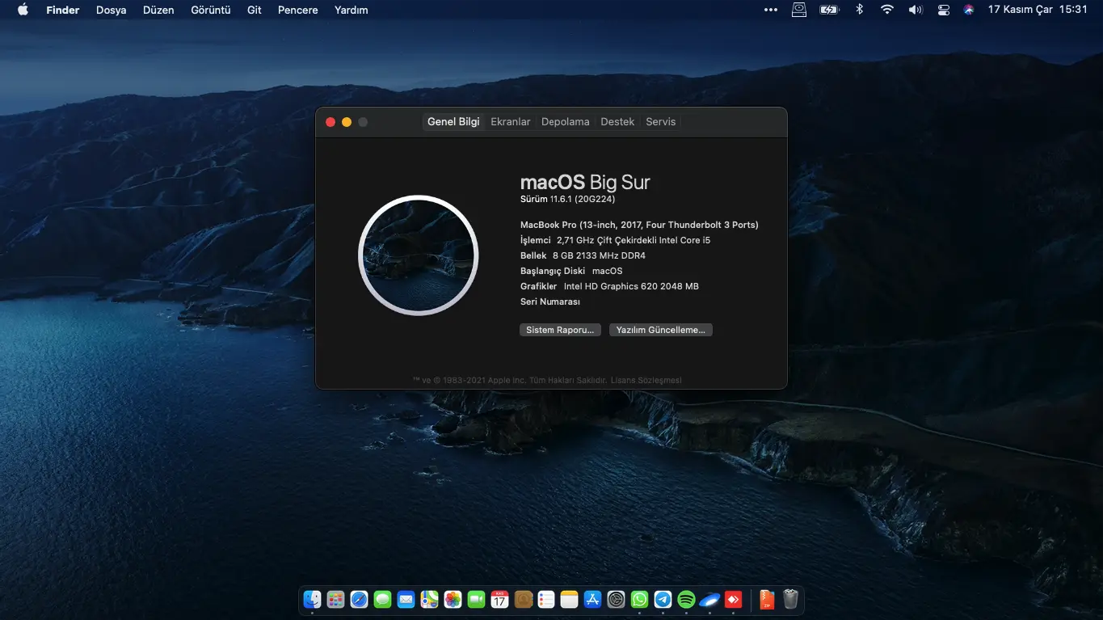Switch to the Ekranlar tab
1103x620 pixels.
[x=511, y=121]
